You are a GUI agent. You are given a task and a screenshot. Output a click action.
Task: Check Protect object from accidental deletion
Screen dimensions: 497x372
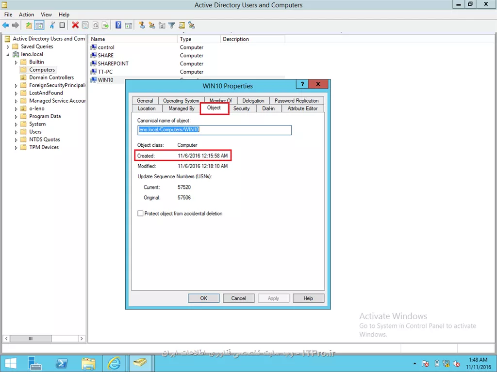(x=140, y=214)
